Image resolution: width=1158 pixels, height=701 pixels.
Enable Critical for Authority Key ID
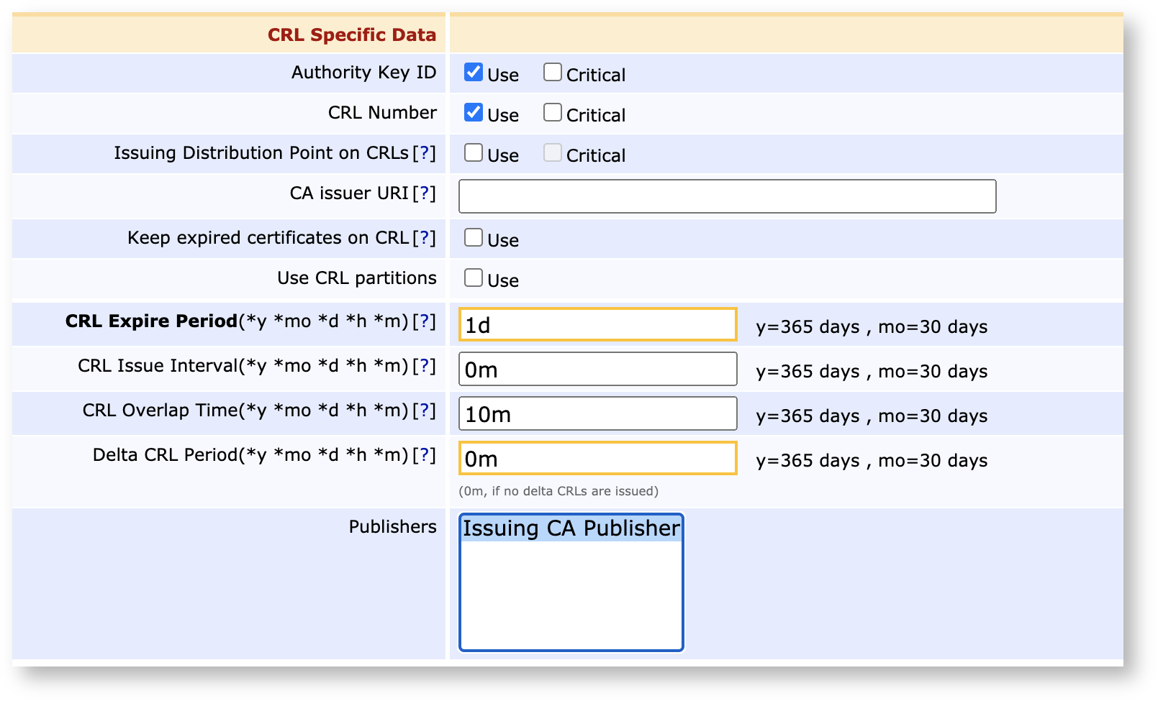point(552,73)
